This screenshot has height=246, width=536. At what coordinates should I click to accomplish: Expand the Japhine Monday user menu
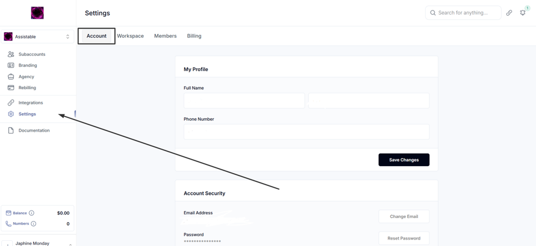pyautogui.click(x=70, y=244)
